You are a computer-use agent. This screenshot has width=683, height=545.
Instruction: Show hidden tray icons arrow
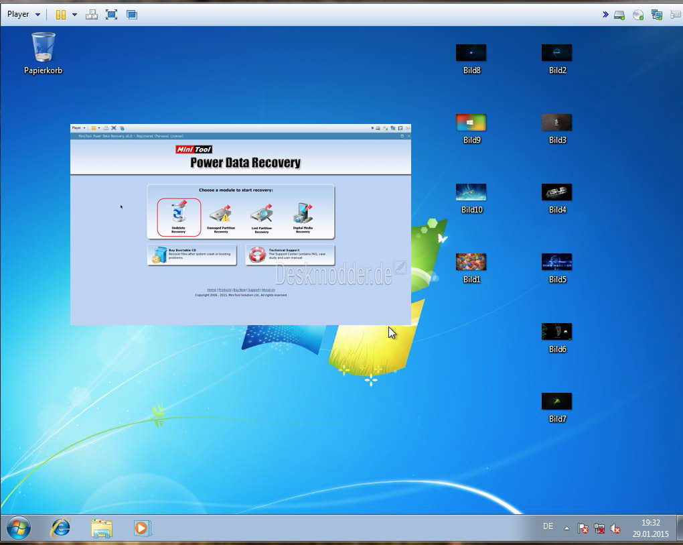566,528
